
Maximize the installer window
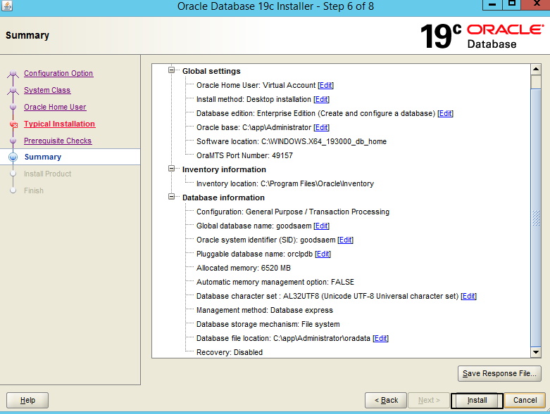[x=512, y=4]
